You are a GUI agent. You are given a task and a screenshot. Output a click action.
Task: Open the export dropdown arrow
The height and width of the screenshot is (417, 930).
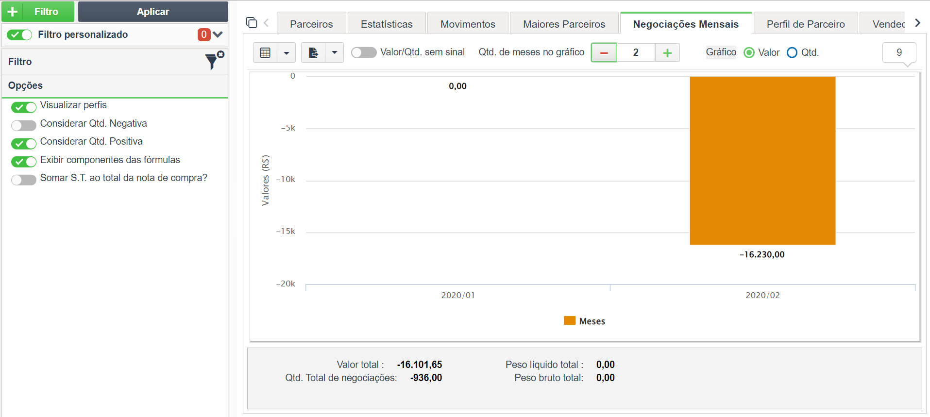tap(335, 52)
